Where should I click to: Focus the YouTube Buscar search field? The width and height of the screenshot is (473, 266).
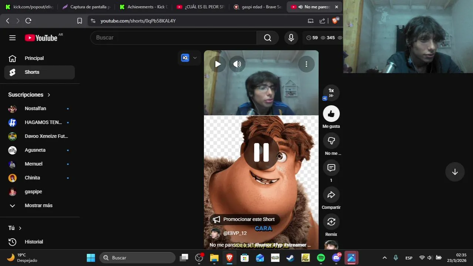(x=174, y=38)
